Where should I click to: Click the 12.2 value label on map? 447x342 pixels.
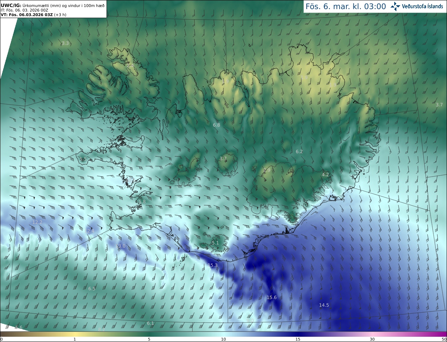37,222
